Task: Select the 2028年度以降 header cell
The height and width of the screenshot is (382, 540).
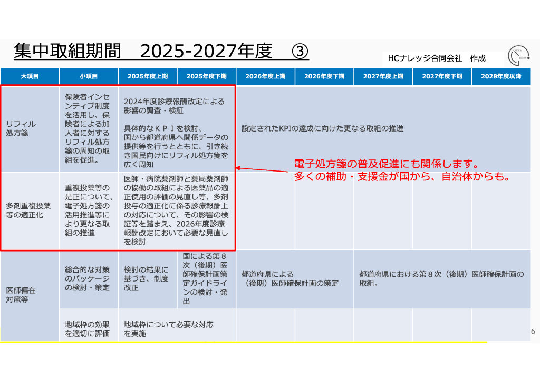Action: 500,76
